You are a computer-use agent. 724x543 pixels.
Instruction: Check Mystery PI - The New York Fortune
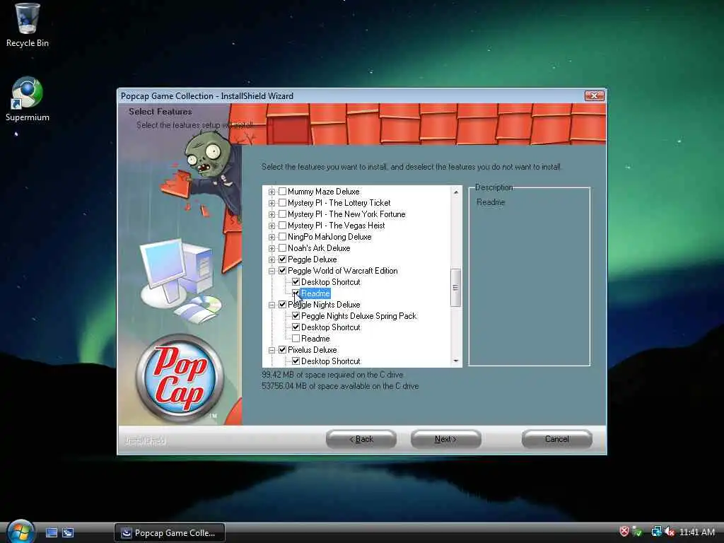tap(283, 214)
